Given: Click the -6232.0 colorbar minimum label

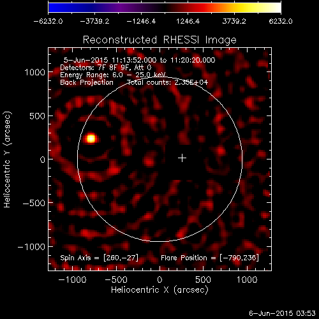Looking at the screenshot, I should click(x=48, y=21).
